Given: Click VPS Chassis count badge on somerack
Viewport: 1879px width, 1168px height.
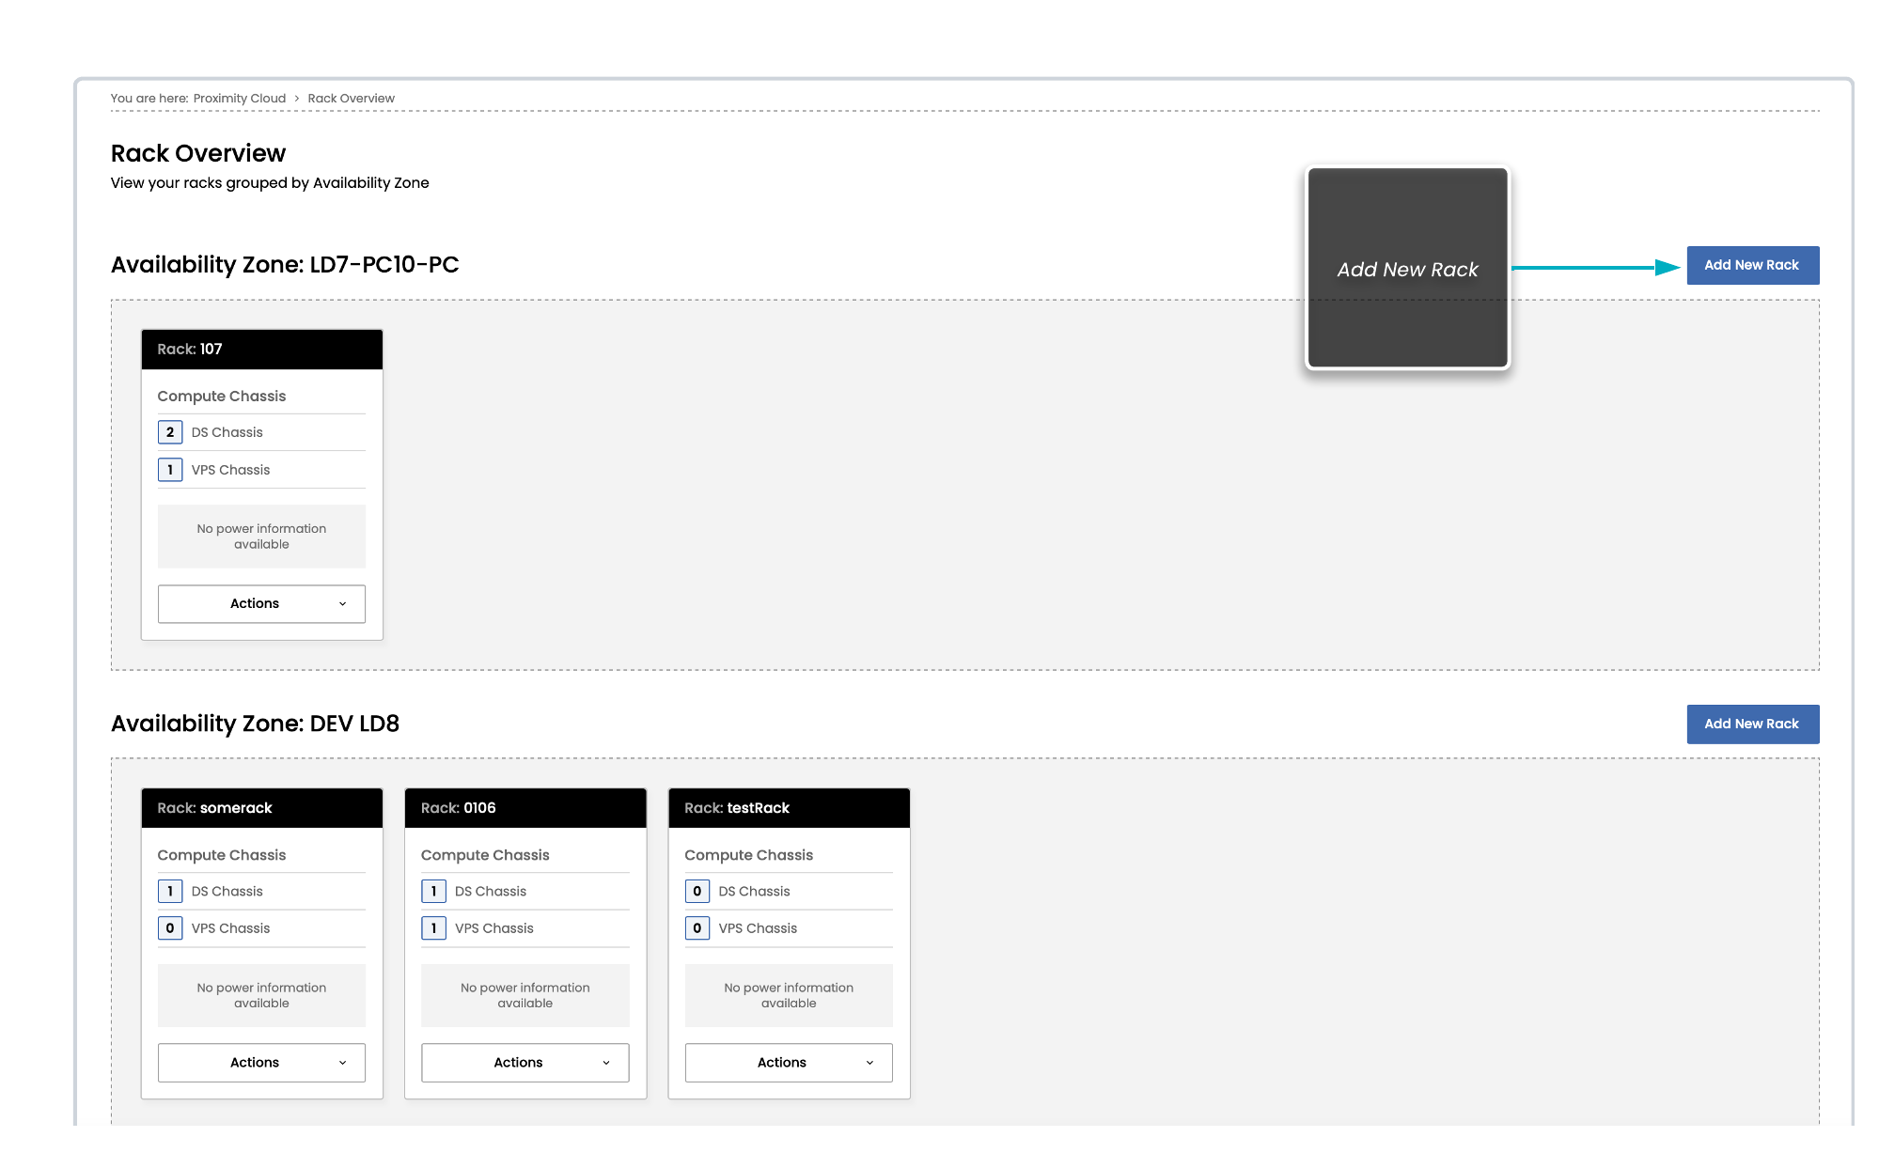Looking at the screenshot, I should 170,928.
